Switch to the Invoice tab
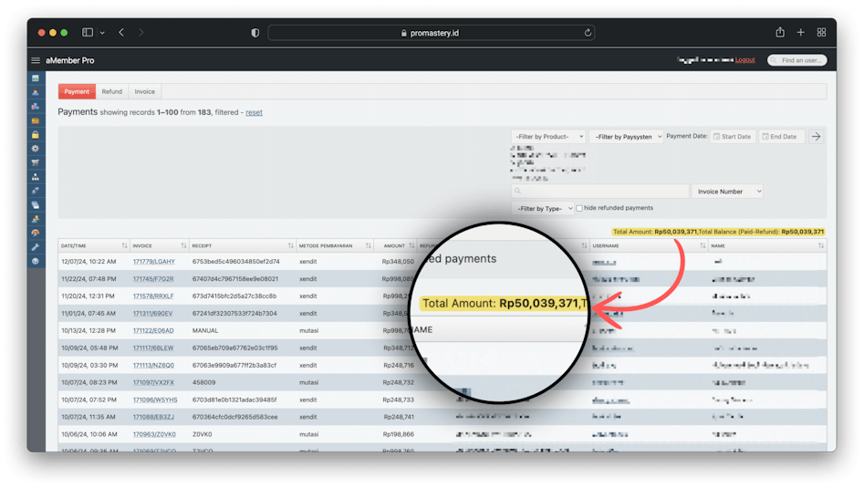Viewport: 864px width, 488px height. pyautogui.click(x=144, y=91)
